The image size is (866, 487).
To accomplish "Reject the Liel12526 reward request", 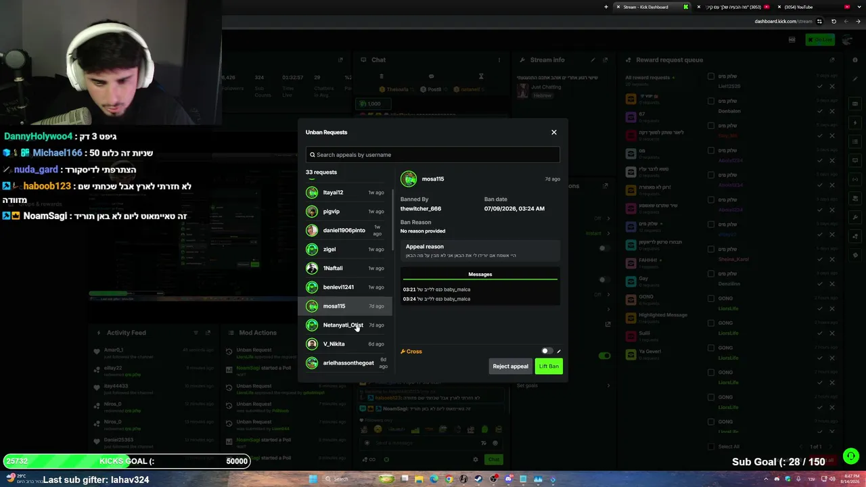I will (x=832, y=87).
